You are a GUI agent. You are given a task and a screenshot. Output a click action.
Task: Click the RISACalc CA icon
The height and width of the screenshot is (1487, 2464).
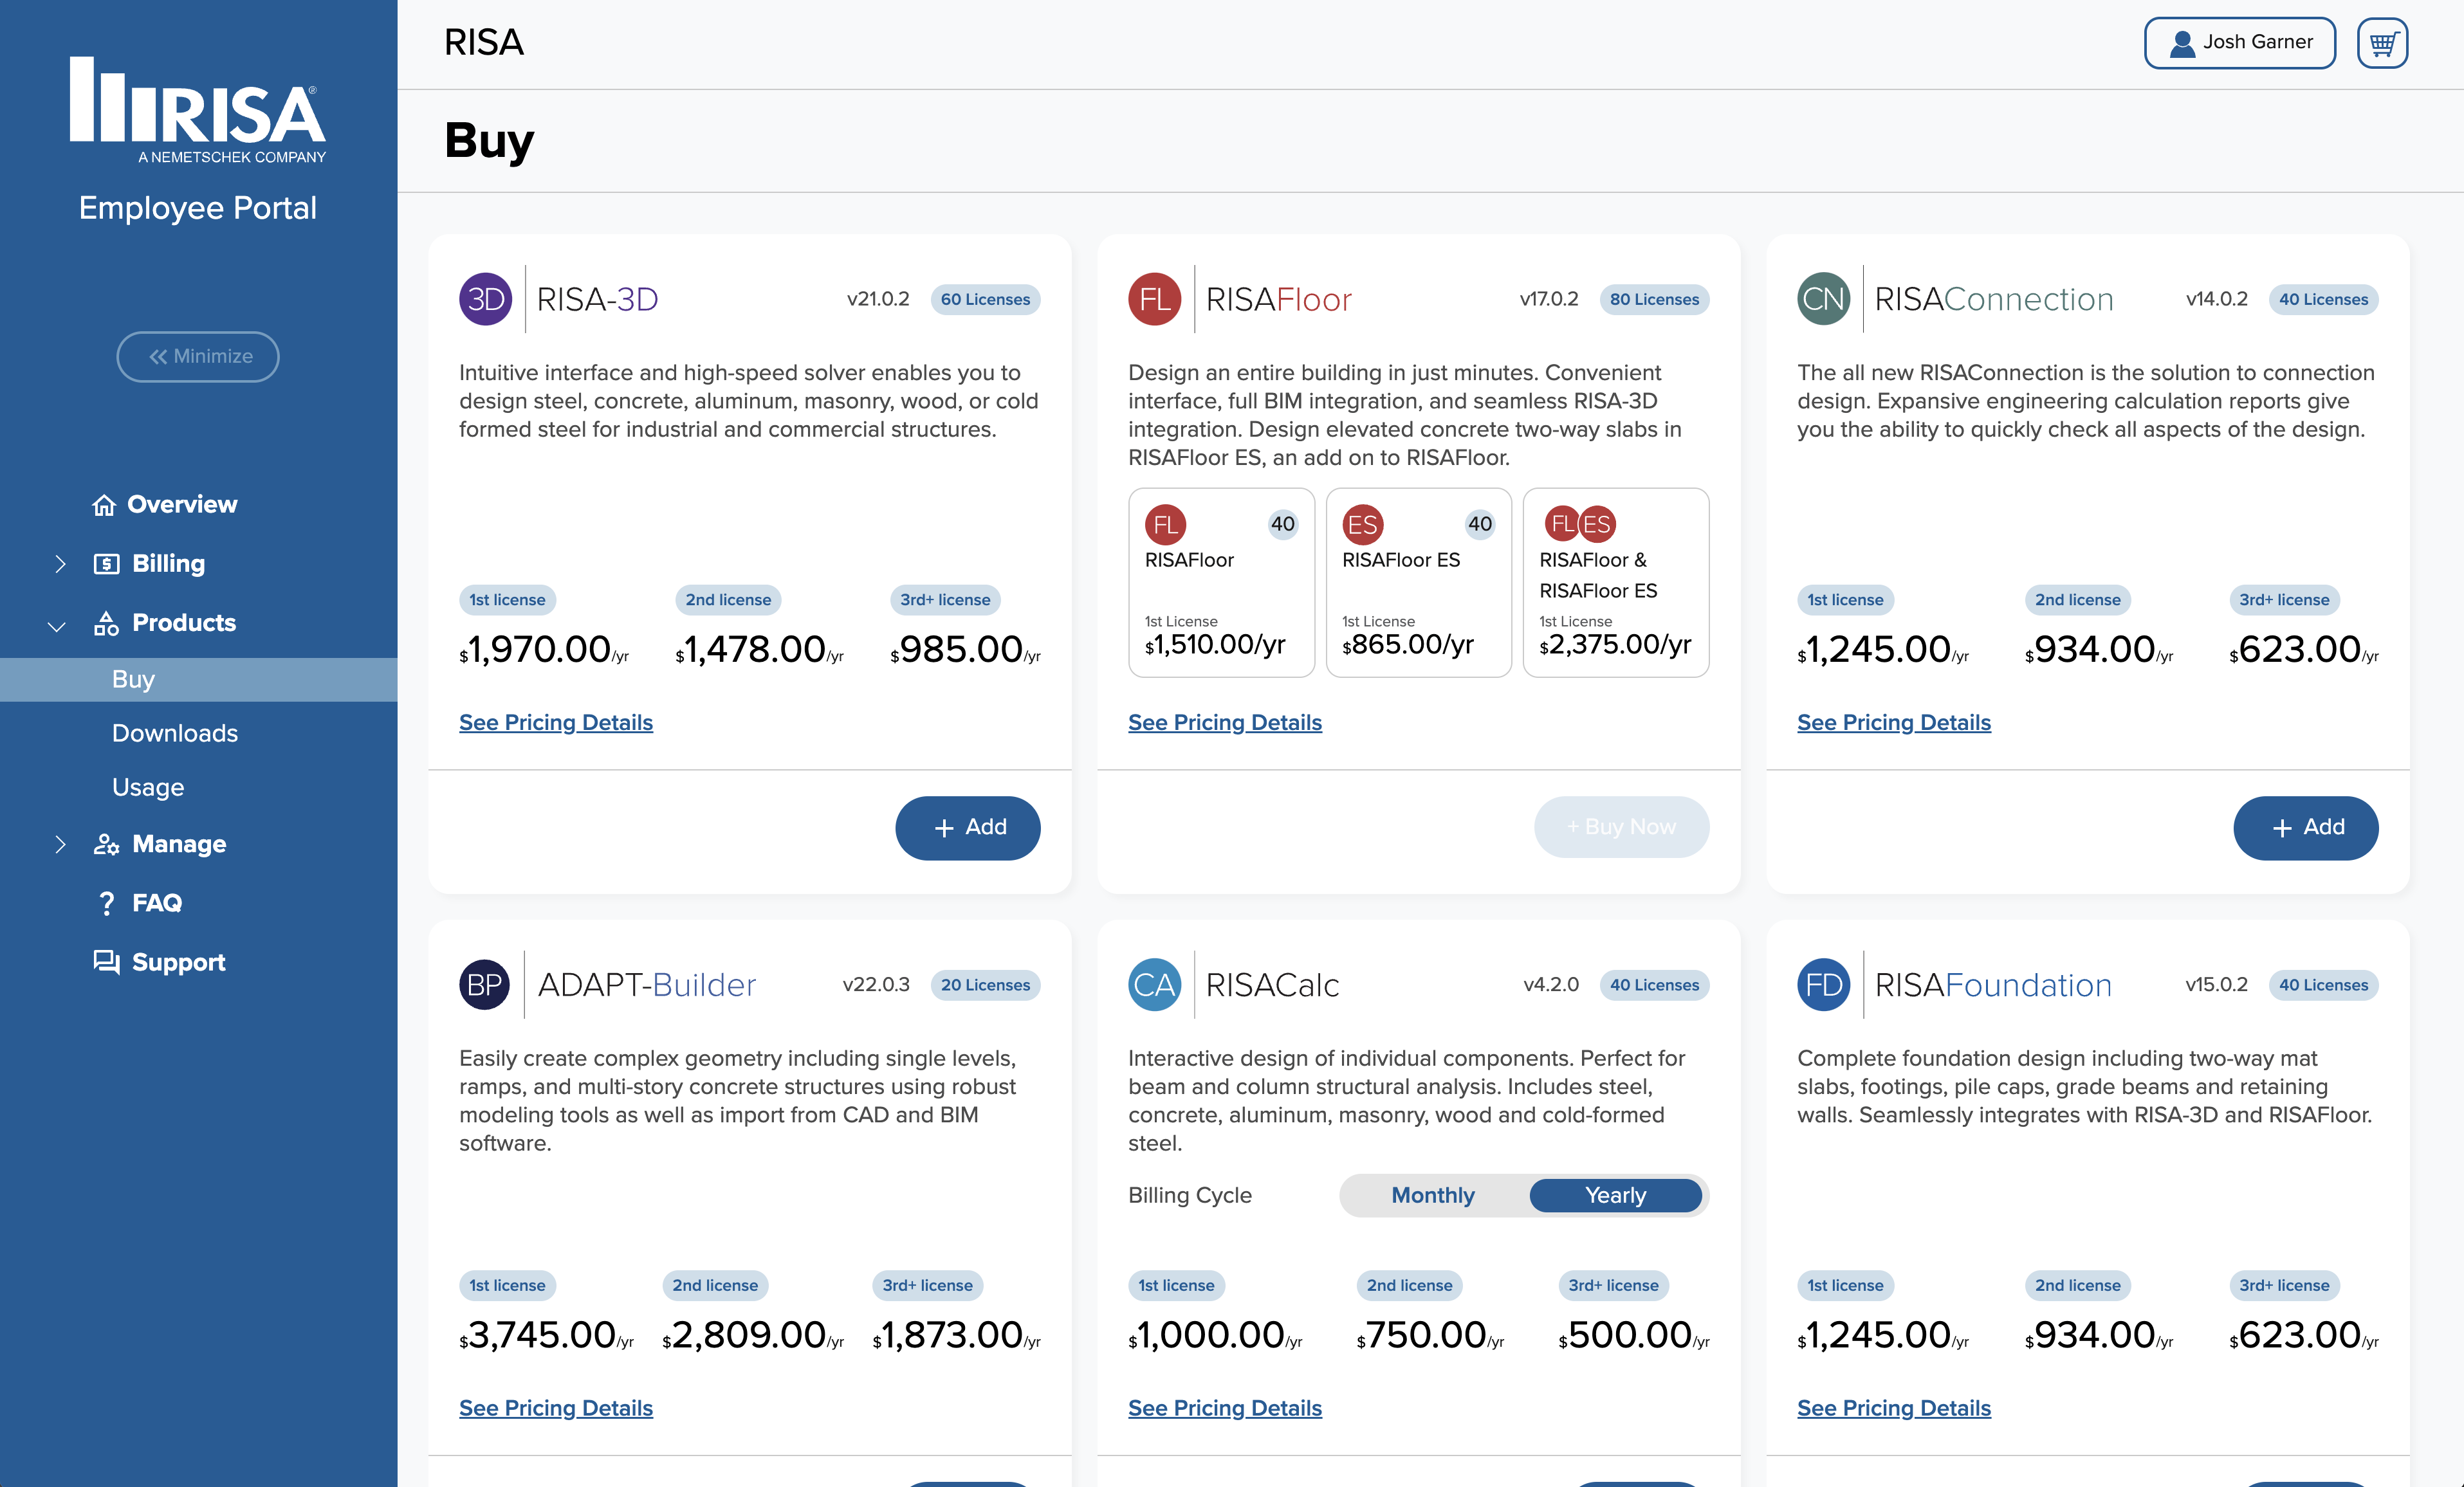pyautogui.click(x=1154, y=985)
